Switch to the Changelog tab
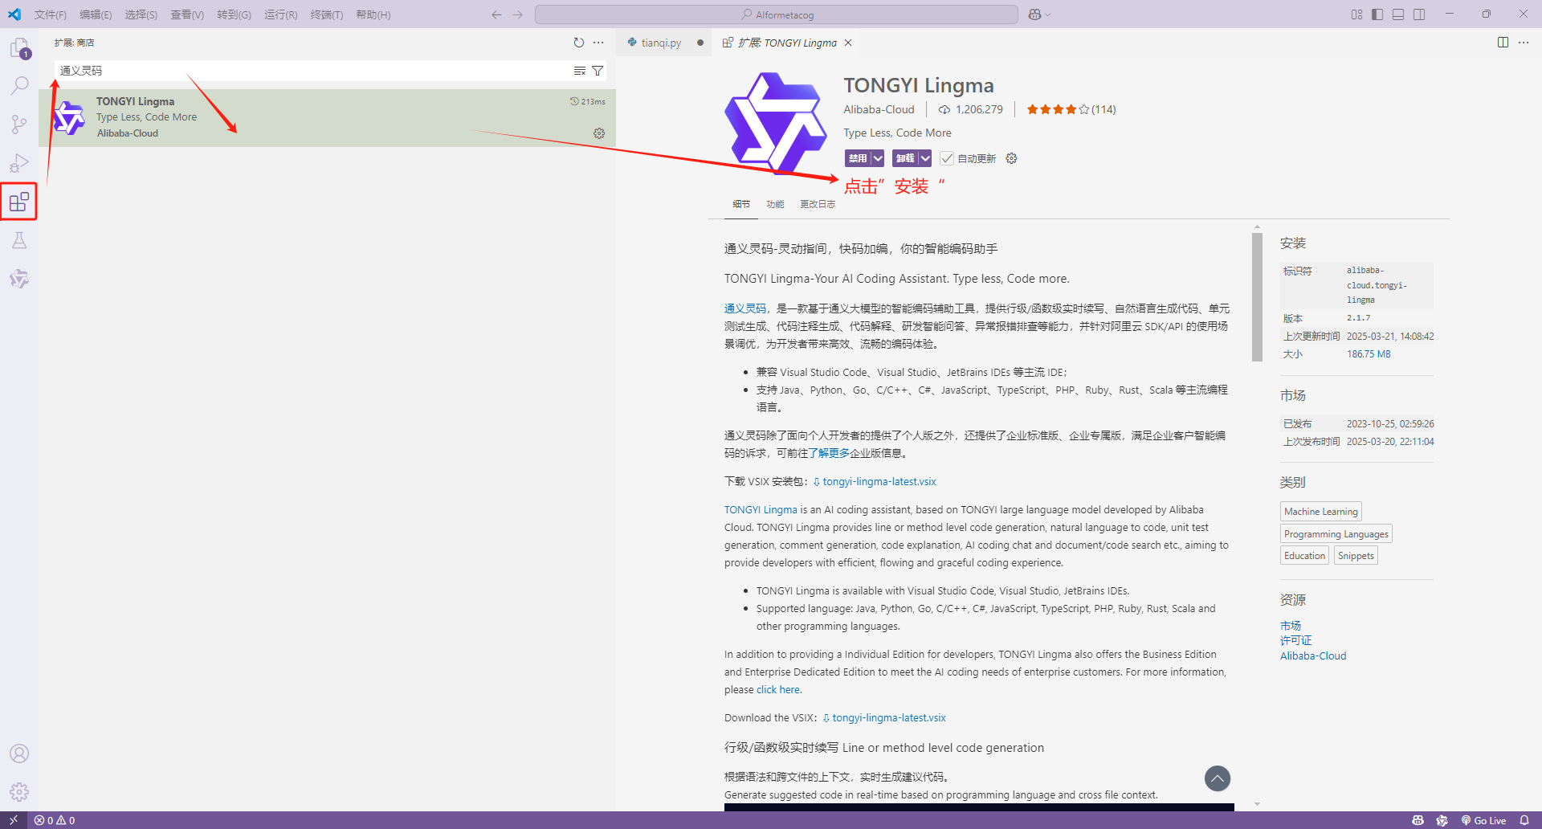Image resolution: width=1542 pixels, height=829 pixels. [818, 204]
